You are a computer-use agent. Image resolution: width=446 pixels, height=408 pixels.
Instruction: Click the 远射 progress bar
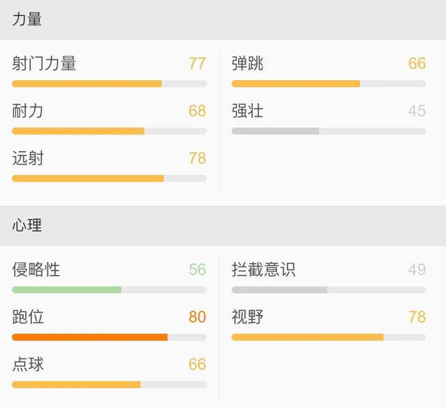pos(109,178)
